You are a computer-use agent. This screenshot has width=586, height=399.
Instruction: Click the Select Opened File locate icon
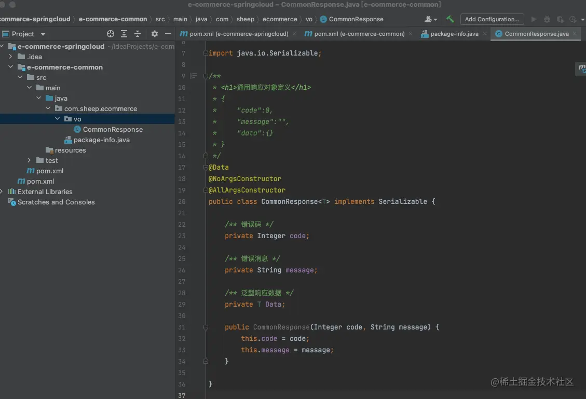pyautogui.click(x=111, y=34)
